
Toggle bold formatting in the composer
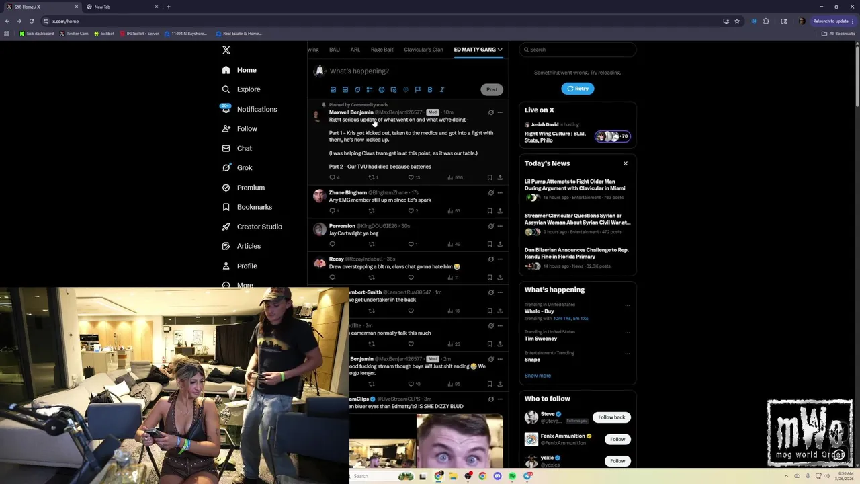point(430,89)
